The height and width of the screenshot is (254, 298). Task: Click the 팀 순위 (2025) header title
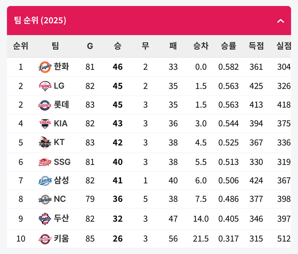tap(40, 20)
